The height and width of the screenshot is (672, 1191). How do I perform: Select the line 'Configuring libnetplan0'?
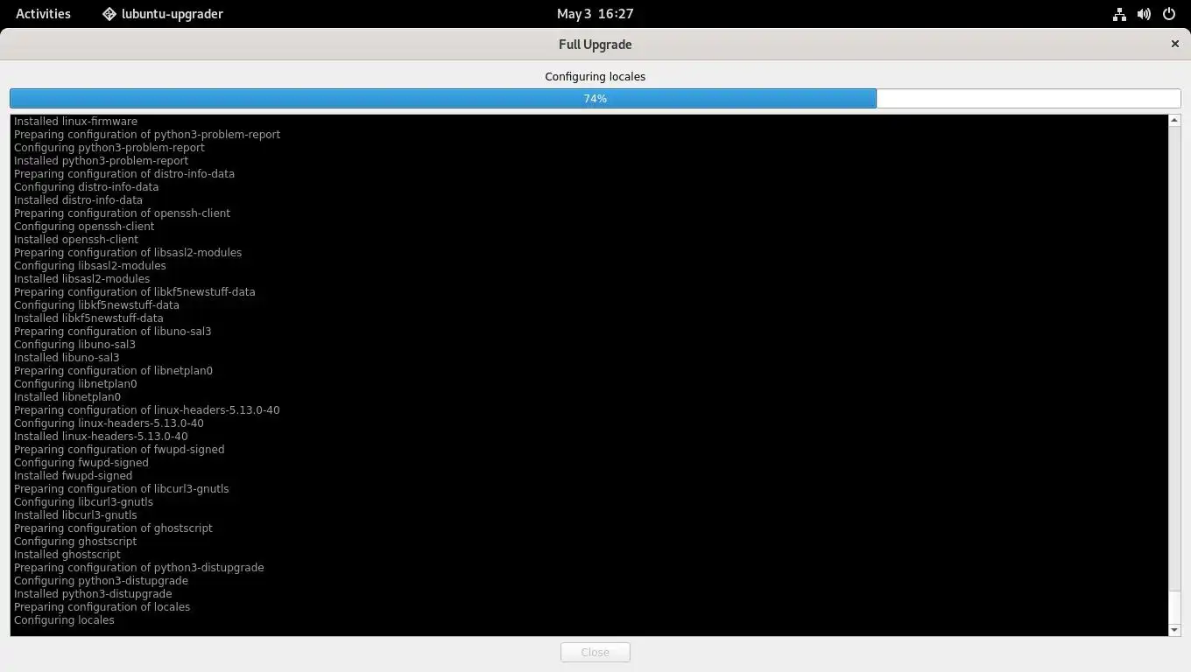[x=75, y=384]
